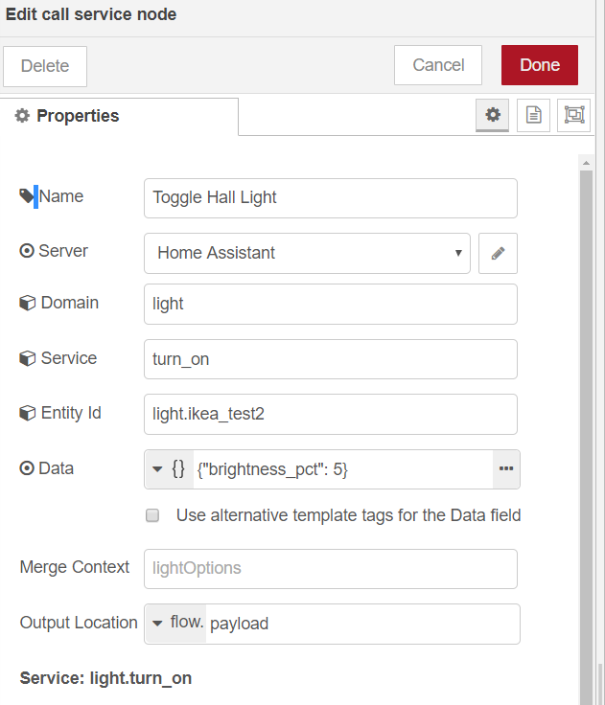
Task: Click the Cancel button
Action: (x=438, y=65)
